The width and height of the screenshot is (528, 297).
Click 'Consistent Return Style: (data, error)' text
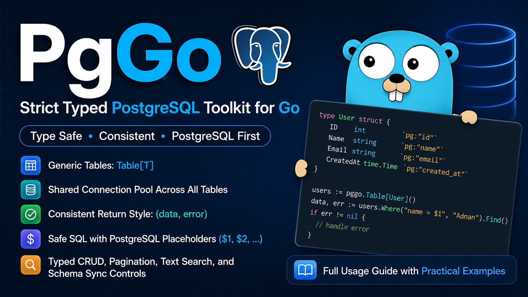pos(128,214)
